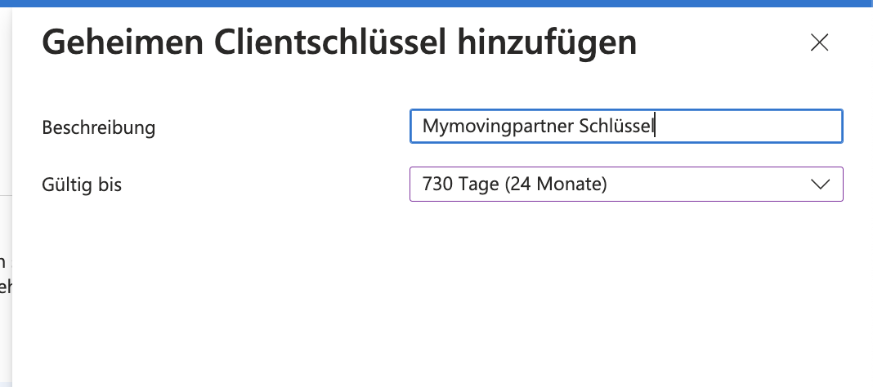Place cursor in blank space right of Schlüssel
873x387 pixels.
746,127
